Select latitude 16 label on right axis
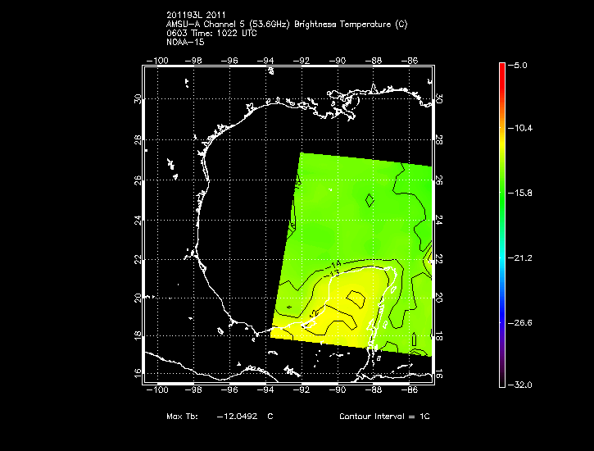Viewport: 594px width, 451px height. click(x=438, y=376)
